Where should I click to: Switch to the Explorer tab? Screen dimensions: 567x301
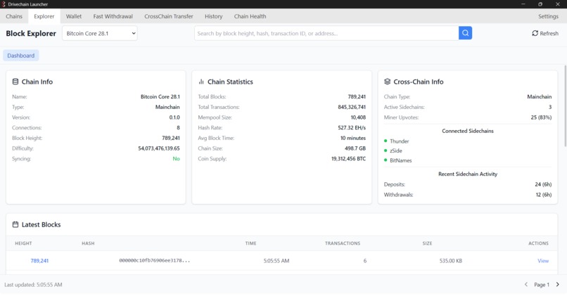(x=44, y=16)
